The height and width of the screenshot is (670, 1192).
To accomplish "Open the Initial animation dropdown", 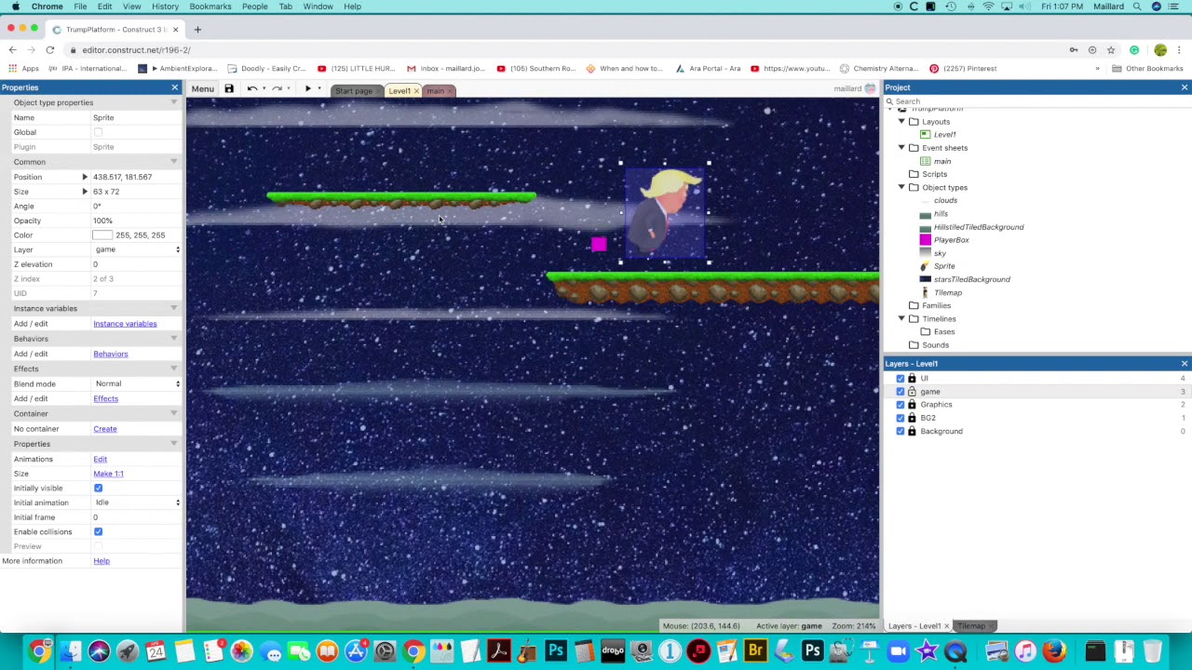I will 136,502.
